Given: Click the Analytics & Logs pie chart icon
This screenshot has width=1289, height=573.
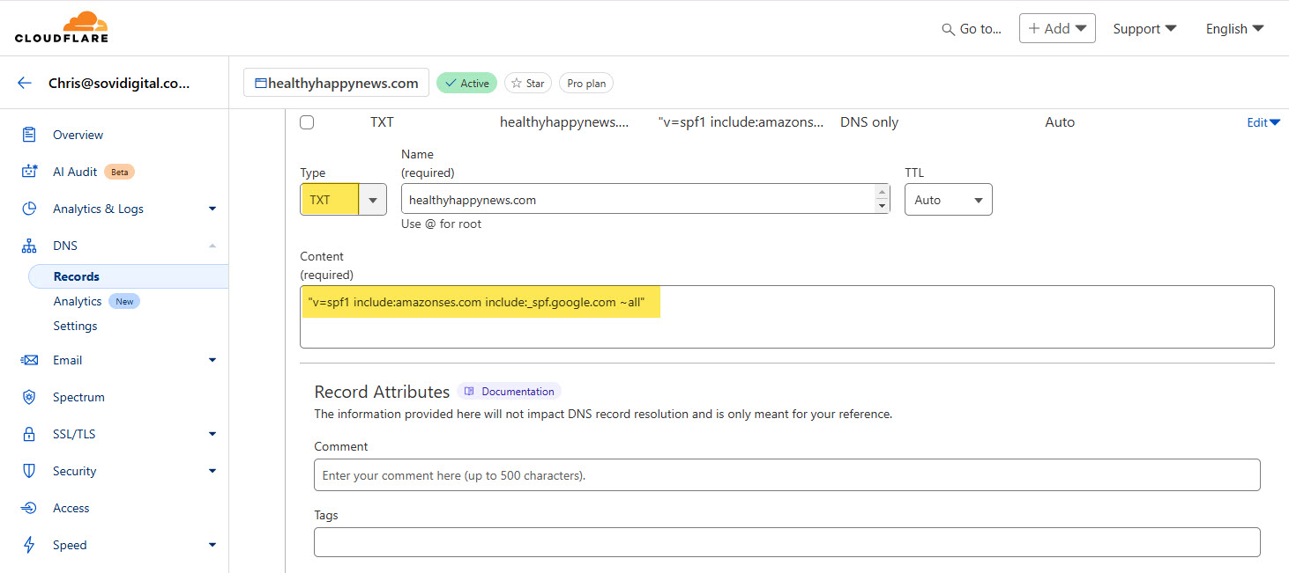Looking at the screenshot, I should 29,209.
